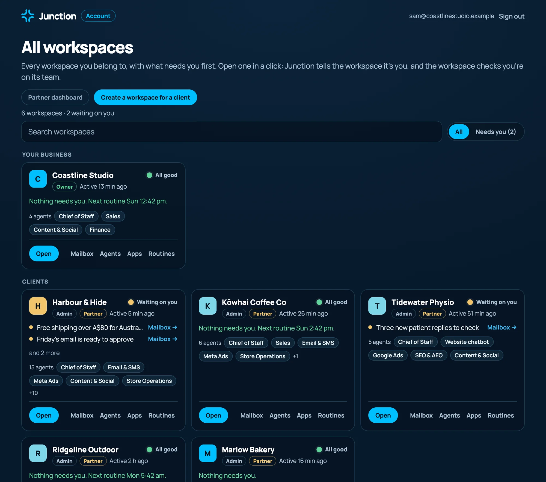Expand 'and 2 more' in Harbour & Hide

[44, 353]
